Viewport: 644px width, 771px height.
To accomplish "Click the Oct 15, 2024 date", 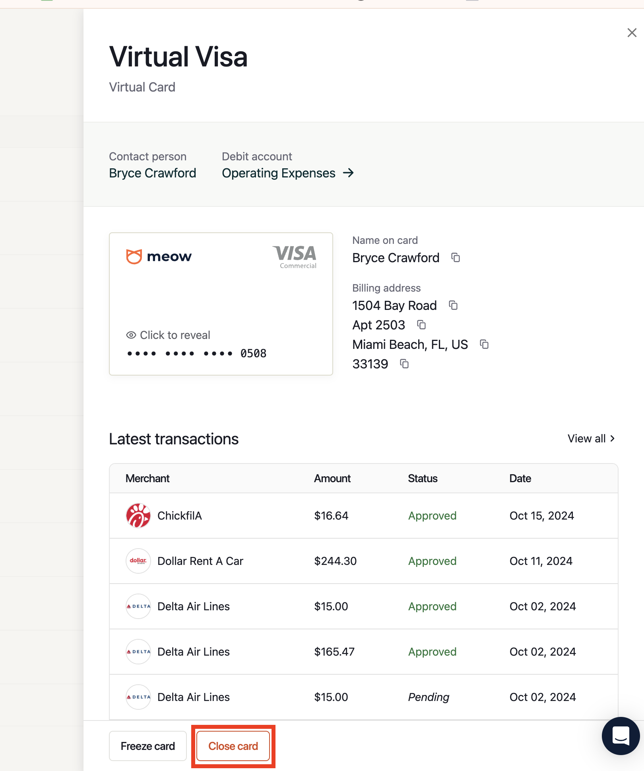I will (x=542, y=516).
